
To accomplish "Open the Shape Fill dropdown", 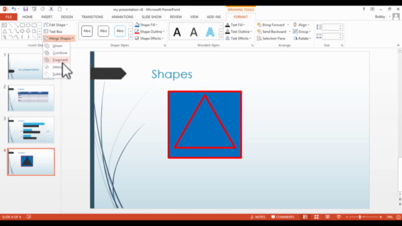I will [146, 25].
